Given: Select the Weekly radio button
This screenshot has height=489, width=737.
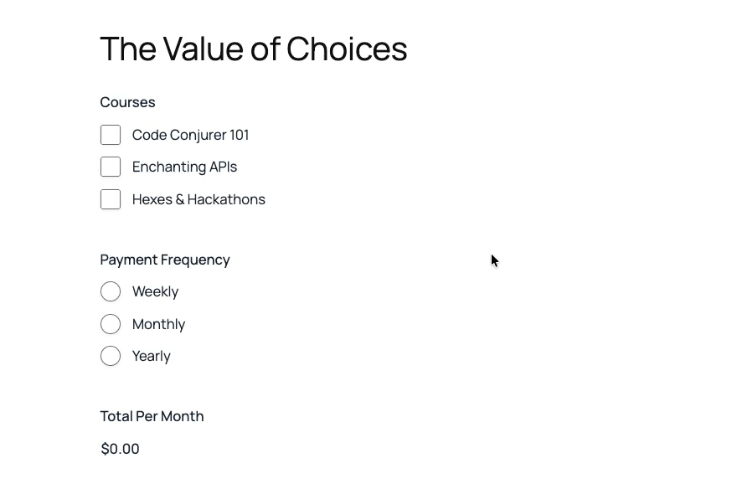Looking at the screenshot, I should (111, 291).
